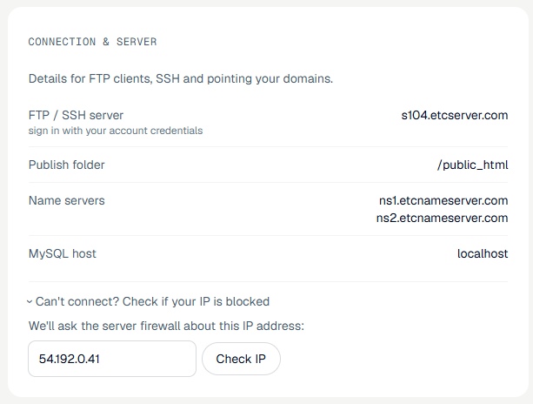This screenshot has width=533, height=404.
Task: Click the empty space inside the IP field
Action: tap(148, 359)
